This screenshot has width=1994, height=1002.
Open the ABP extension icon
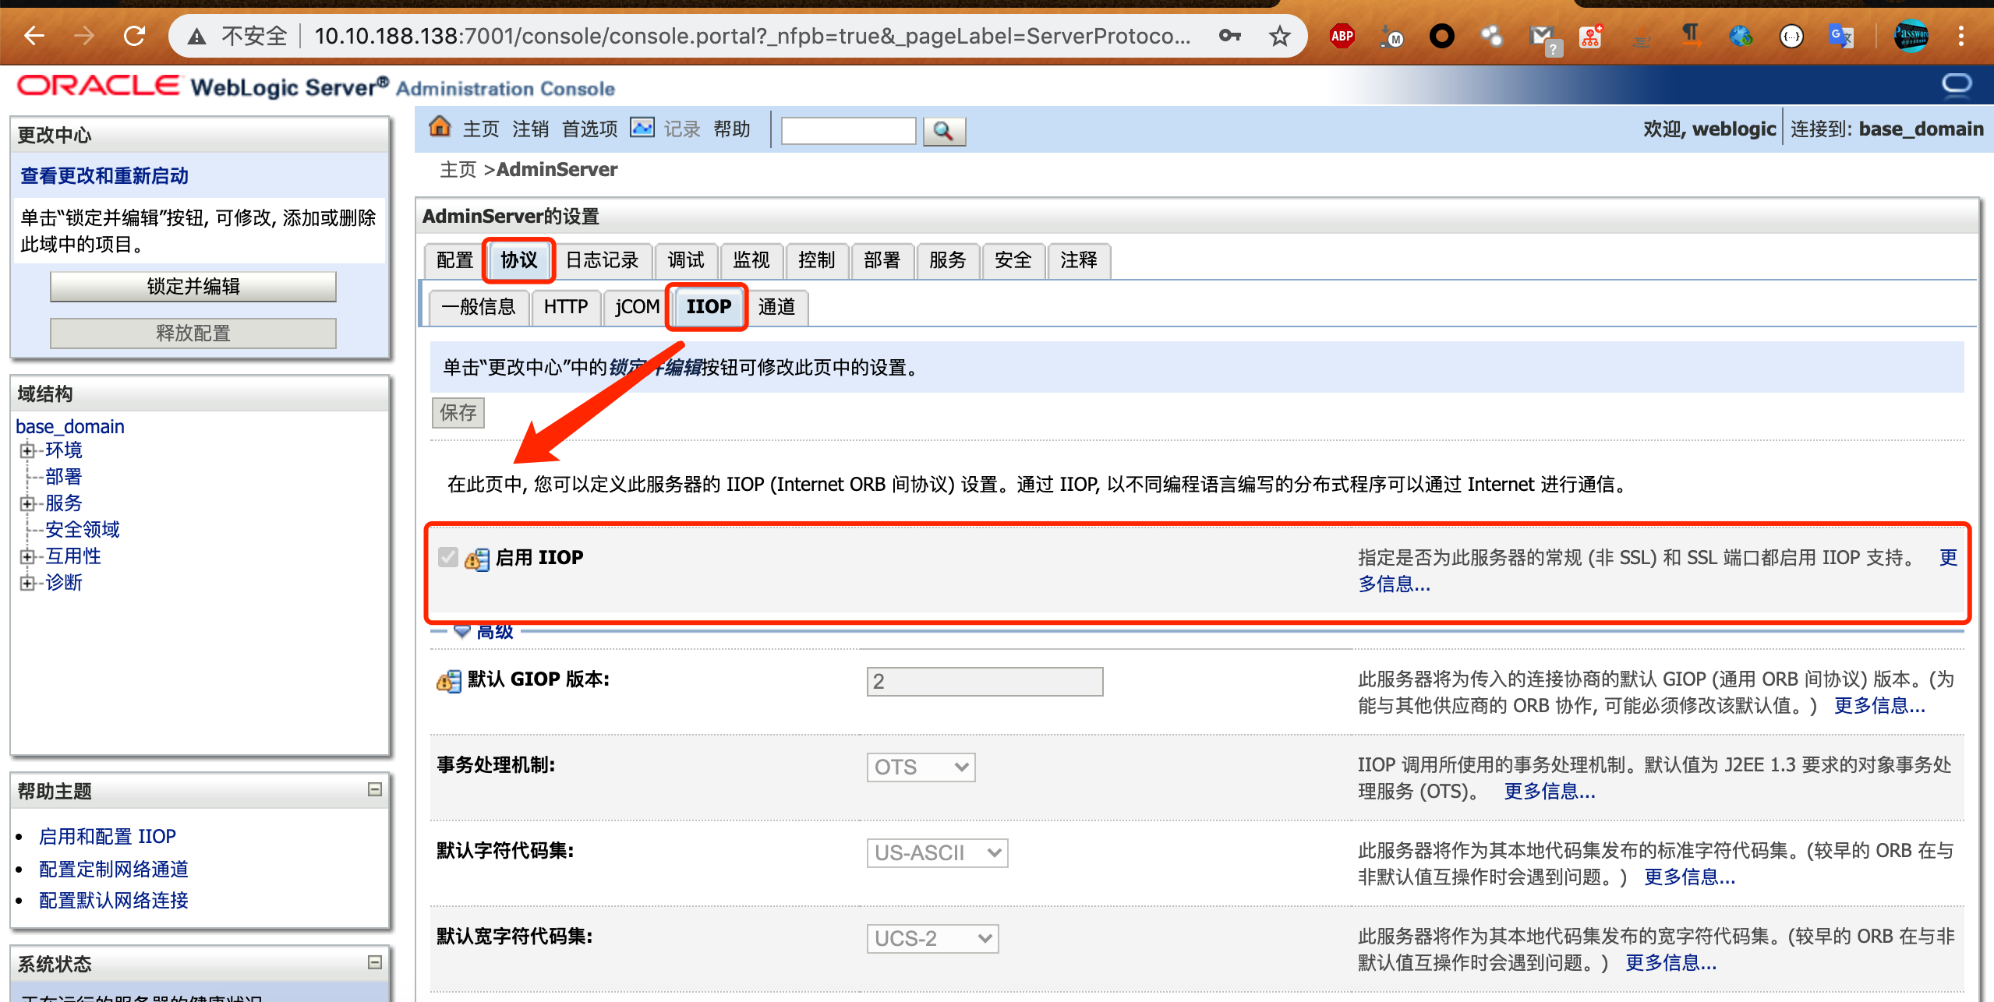[x=1342, y=36]
